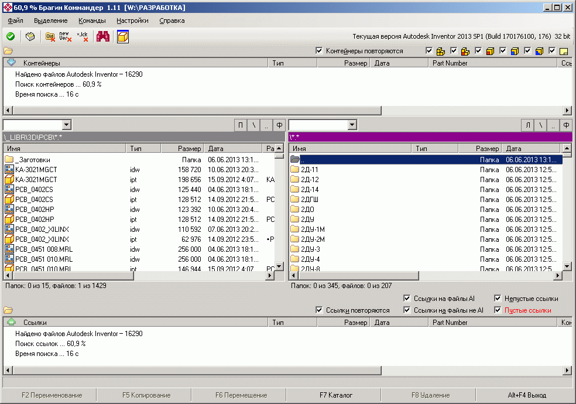Select the 2ДУ-3 folder name
Image resolution: width=576 pixels, height=404 pixels.
pos(310,249)
